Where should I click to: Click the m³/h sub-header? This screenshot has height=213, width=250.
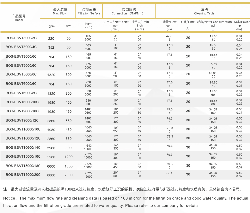point(68,26)
